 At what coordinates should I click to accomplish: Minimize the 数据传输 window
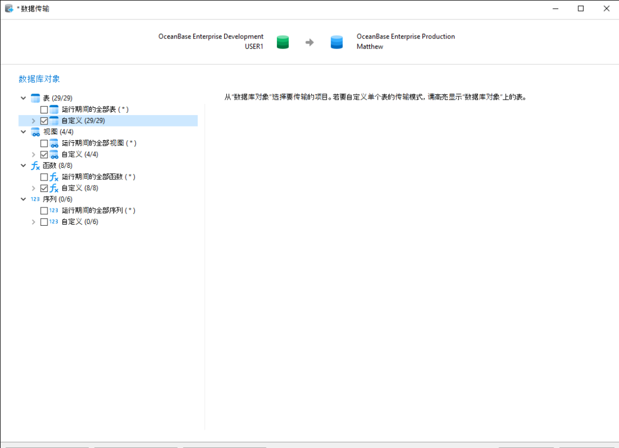555,9
